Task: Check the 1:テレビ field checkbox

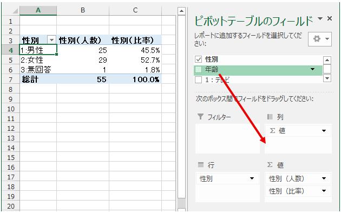Action: point(198,79)
